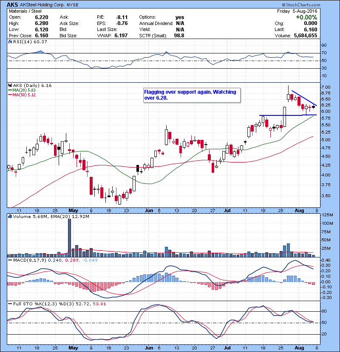Click the Flagging over support annotation box
The image size is (340, 352).
192,95
